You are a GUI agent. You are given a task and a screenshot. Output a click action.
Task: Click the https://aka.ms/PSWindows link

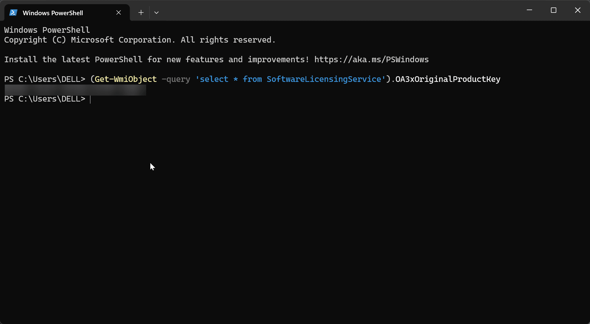tap(371, 60)
